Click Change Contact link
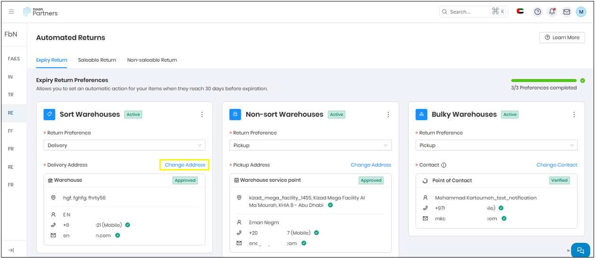596x258 pixels. pyautogui.click(x=557, y=165)
